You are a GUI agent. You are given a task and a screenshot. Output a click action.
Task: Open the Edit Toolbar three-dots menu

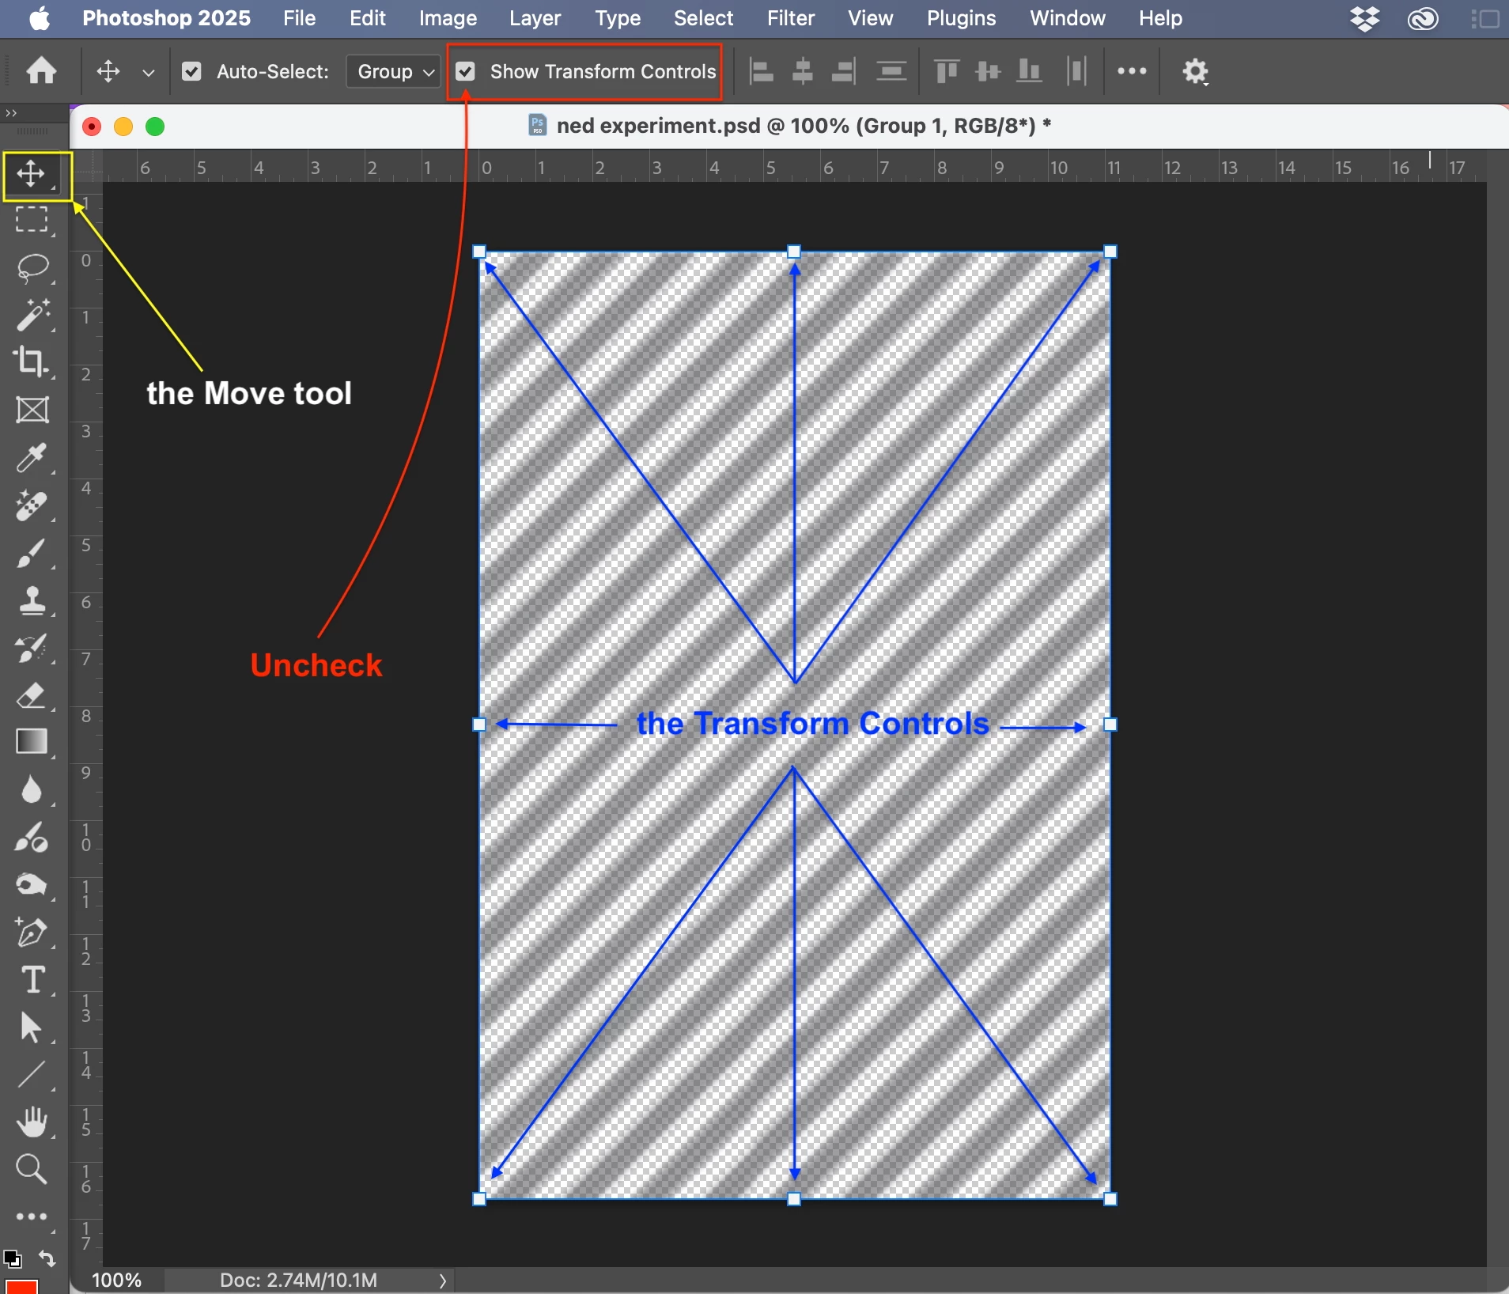click(x=32, y=1216)
